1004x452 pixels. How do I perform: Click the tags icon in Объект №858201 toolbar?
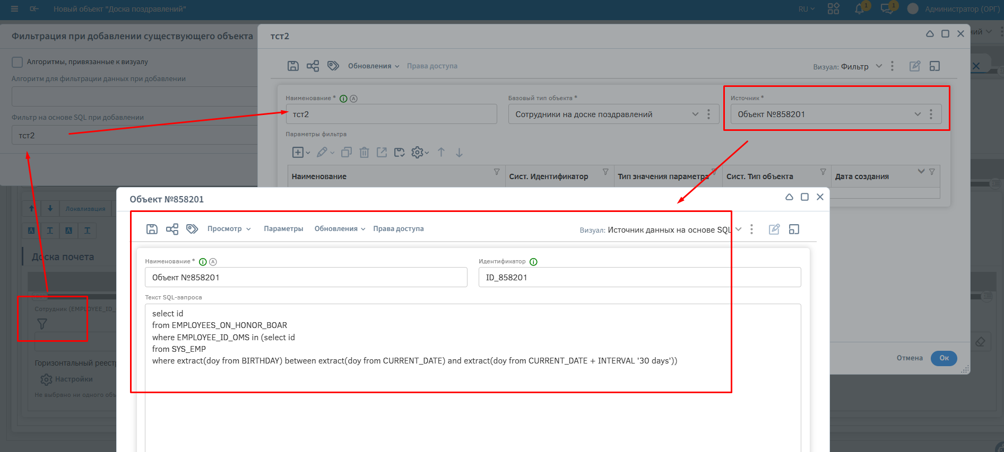(192, 229)
